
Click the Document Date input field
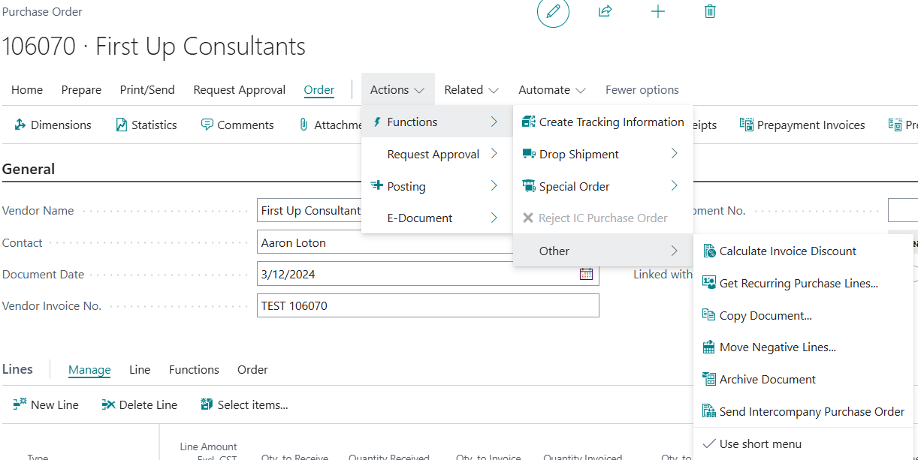pos(428,275)
